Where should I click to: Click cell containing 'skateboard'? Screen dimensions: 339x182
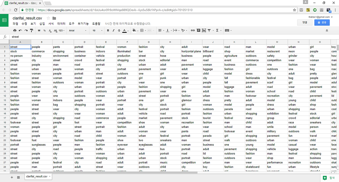point(256,167)
